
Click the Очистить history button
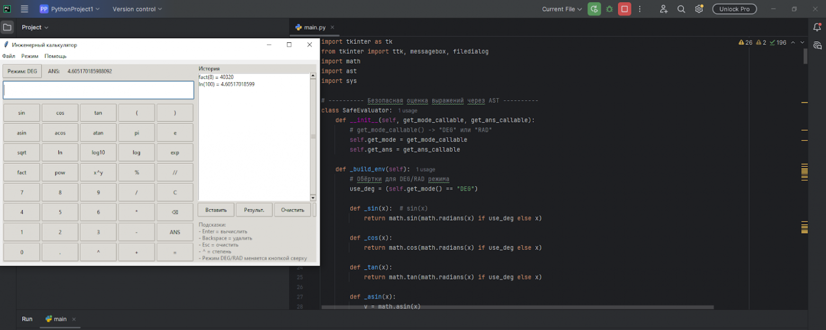pyautogui.click(x=292, y=210)
